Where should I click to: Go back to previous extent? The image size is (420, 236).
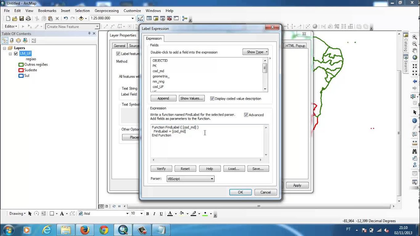coord(415,81)
